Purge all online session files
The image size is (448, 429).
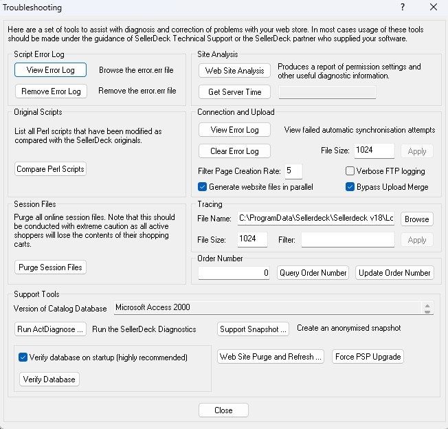[51, 267]
